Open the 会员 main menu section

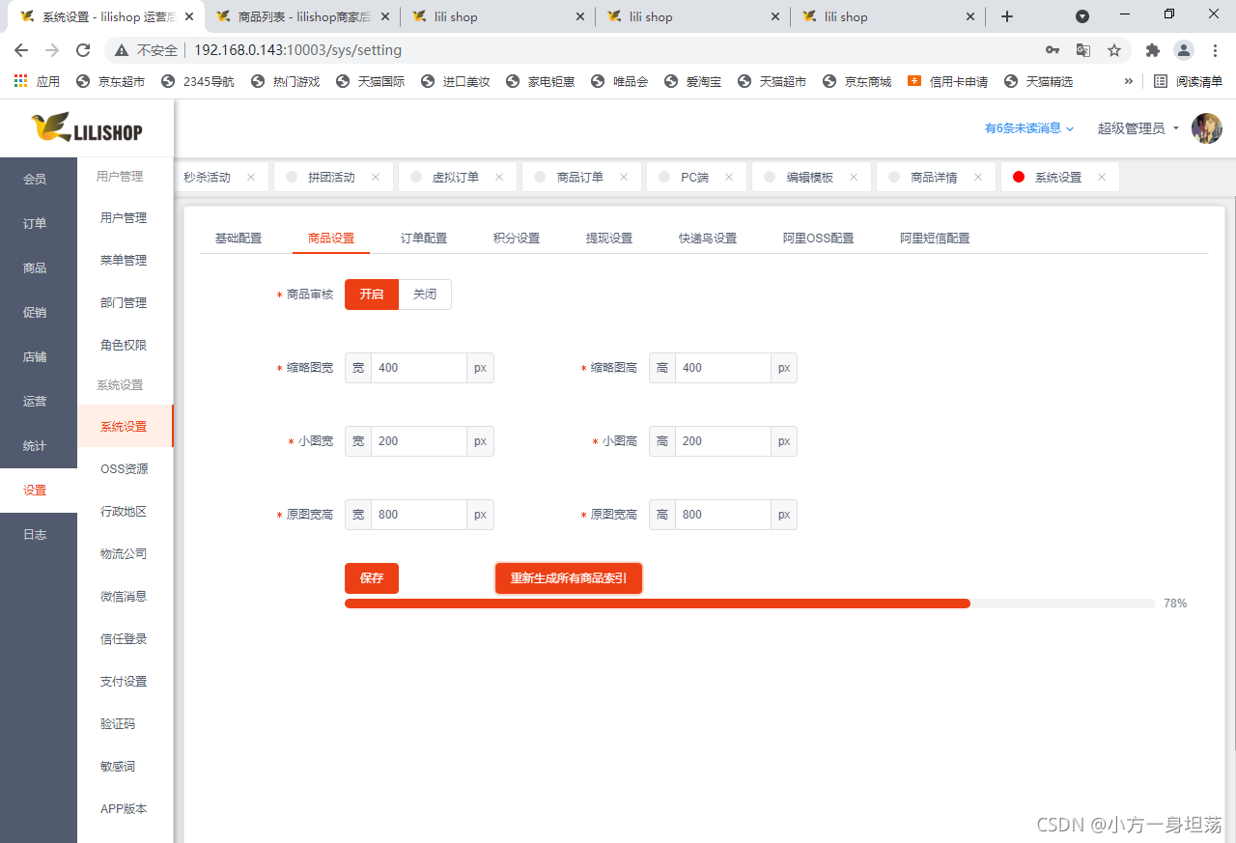(39, 179)
